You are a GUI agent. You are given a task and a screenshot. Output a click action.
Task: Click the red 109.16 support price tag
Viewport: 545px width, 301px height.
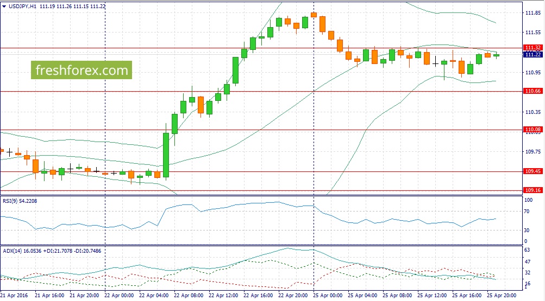coord(533,190)
